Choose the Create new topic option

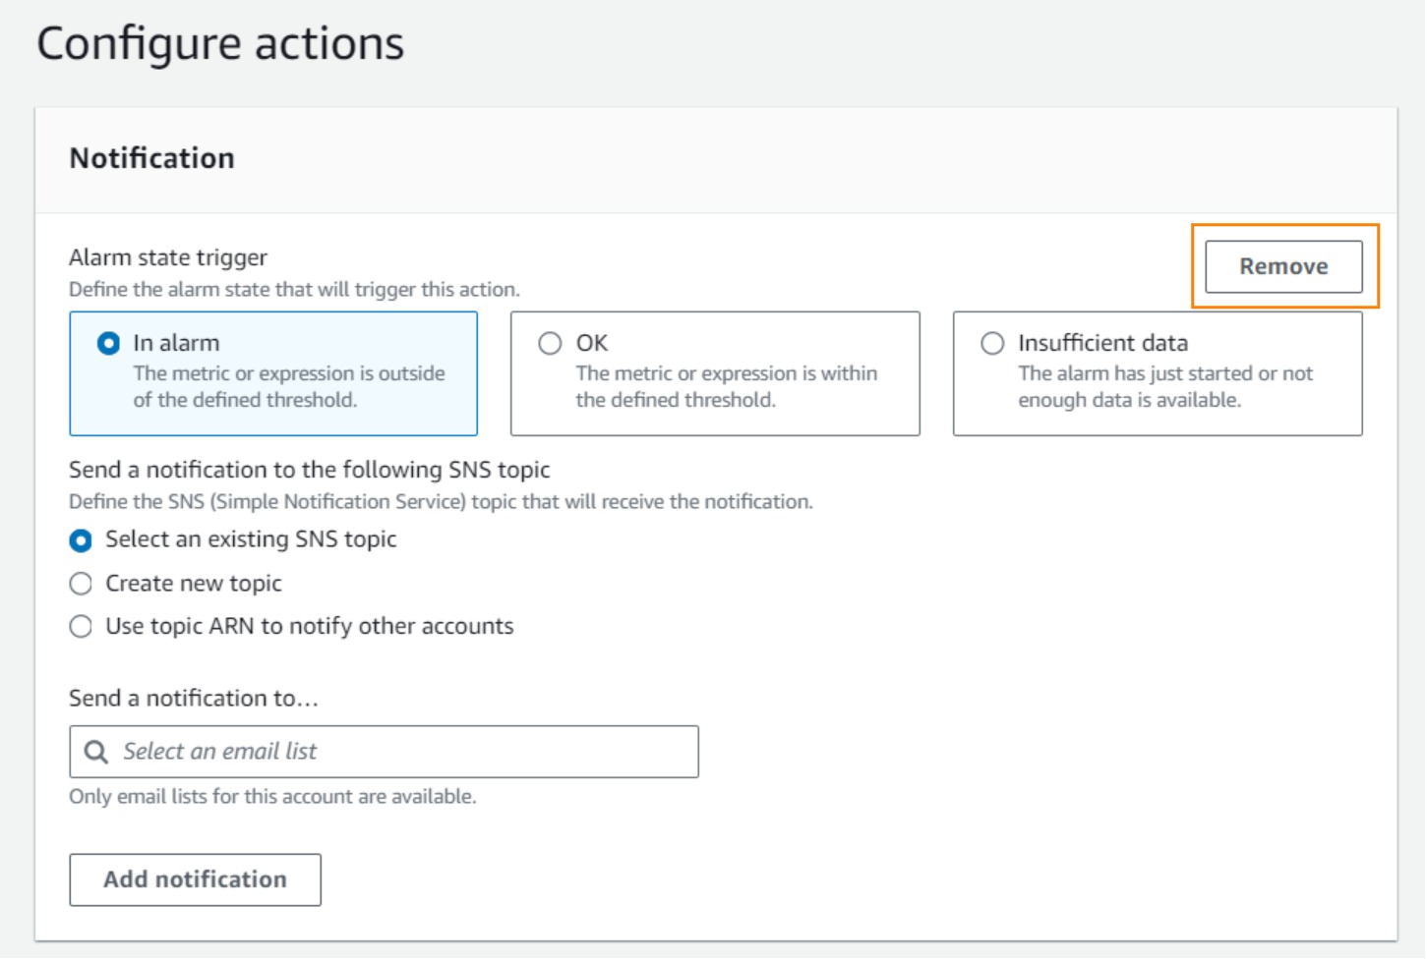[x=81, y=584]
